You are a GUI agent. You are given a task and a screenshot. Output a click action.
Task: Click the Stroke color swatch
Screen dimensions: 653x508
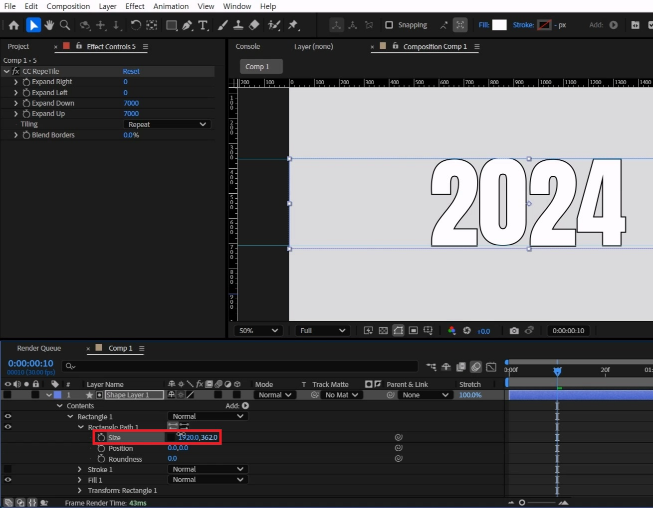point(544,25)
